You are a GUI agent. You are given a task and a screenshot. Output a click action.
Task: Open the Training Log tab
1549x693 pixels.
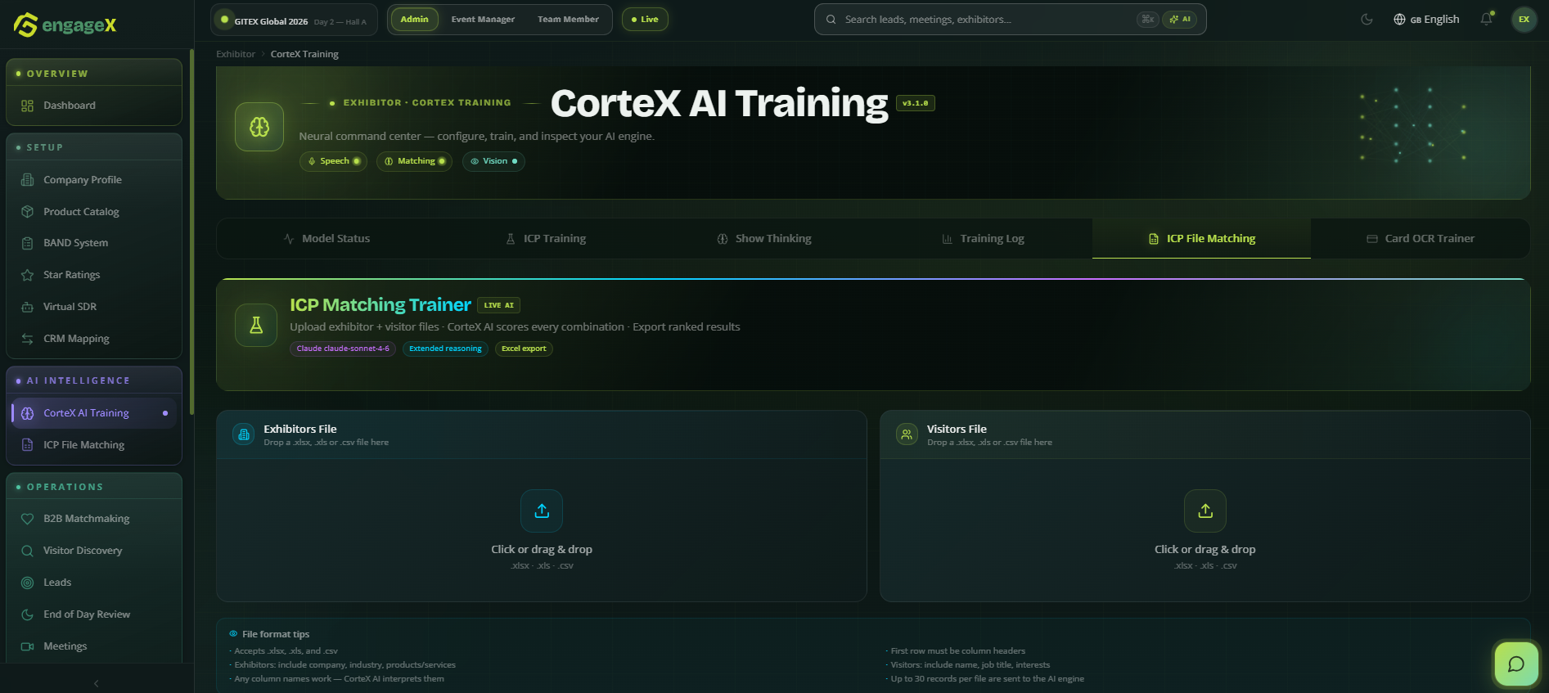click(983, 239)
